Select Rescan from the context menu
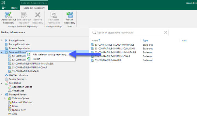Viewport: 197px width, 116px height. click(x=37, y=59)
